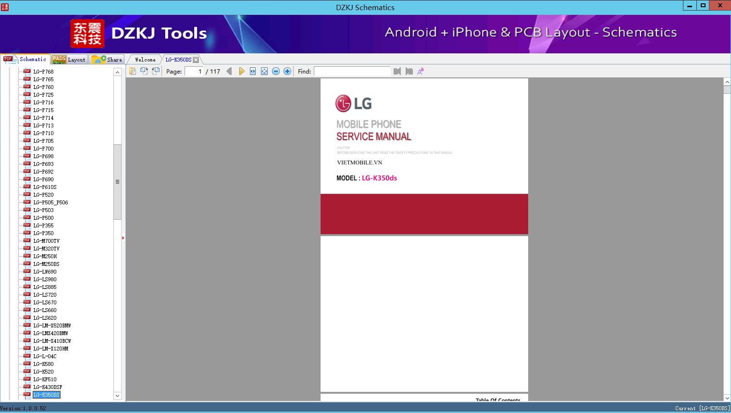731x413 pixels.
Task: Select LG-LS980 in the list
Action: point(45,279)
